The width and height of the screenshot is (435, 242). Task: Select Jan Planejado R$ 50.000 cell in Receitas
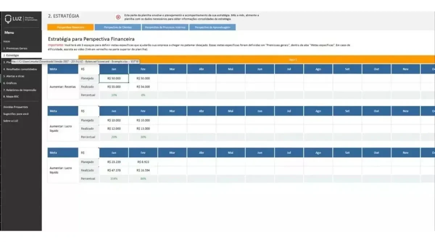pos(114,78)
